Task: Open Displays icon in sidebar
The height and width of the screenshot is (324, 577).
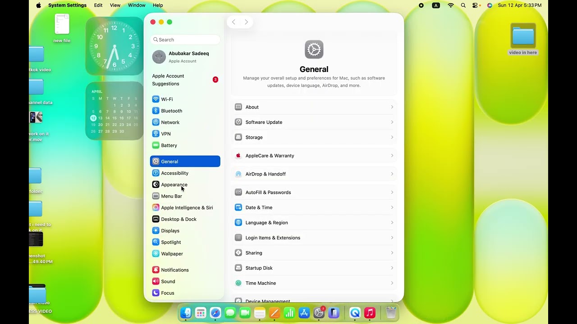Action: [x=156, y=230]
